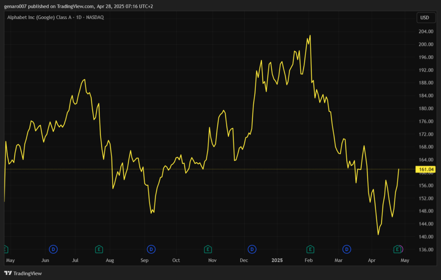Click the 136.00 price axis label
Image resolution: width=441 pixels, height=280 pixels.
[425, 250]
